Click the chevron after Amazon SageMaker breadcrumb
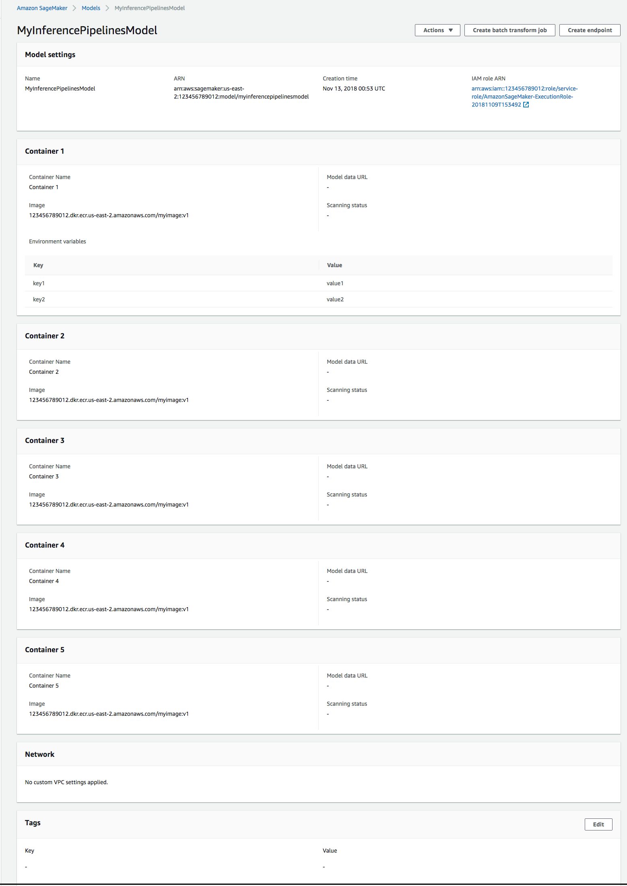This screenshot has width=627, height=886. click(74, 8)
